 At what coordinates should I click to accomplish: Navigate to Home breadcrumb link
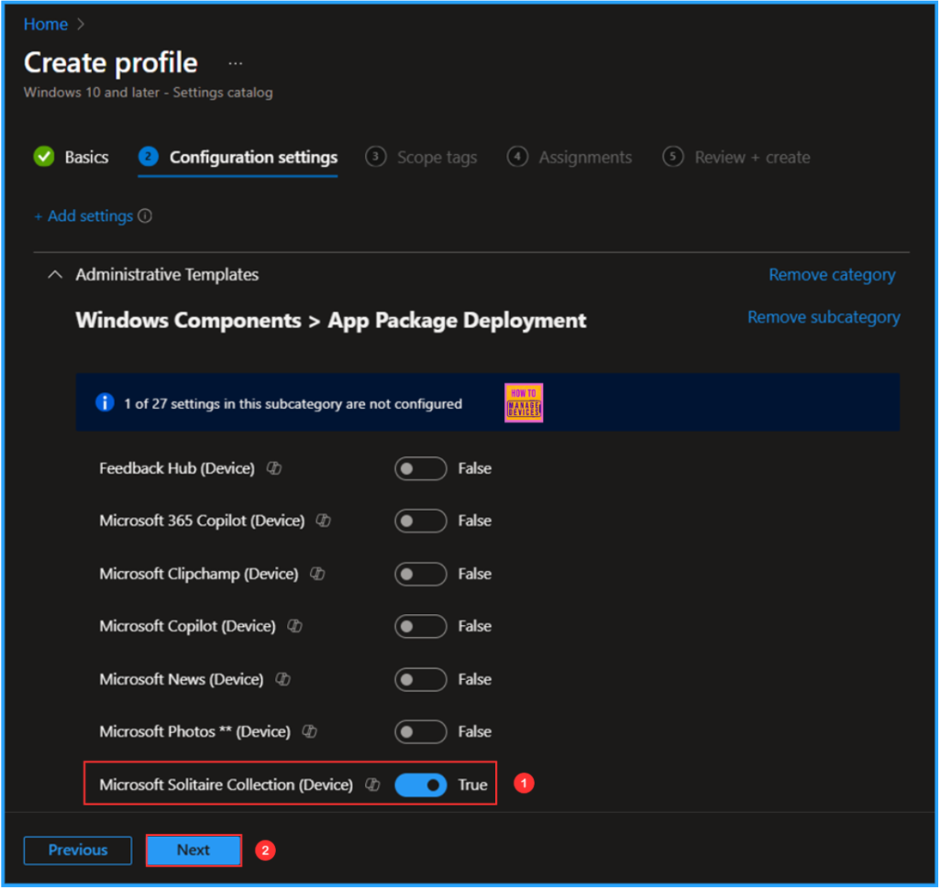coord(45,25)
